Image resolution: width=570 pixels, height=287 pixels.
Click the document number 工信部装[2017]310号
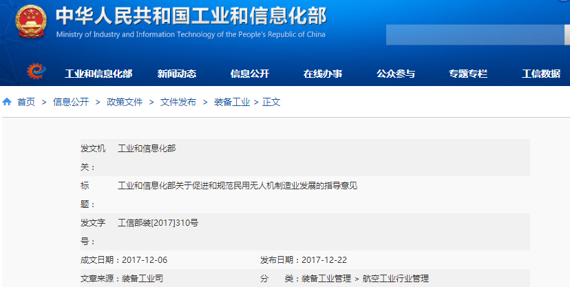[x=158, y=223]
